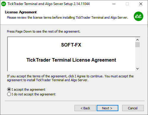Continue with the "Next >" button

tap(107, 108)
